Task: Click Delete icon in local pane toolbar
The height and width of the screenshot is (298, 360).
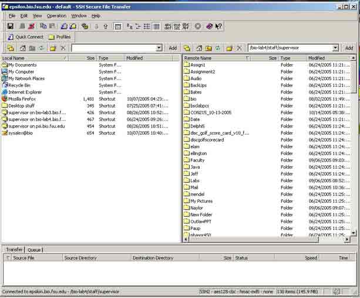Action: (63, 48)
